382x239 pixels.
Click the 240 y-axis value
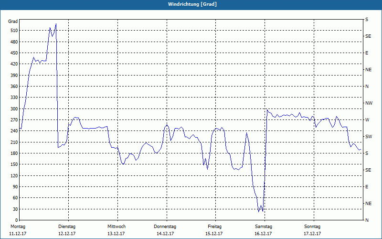click(x=14, y=130)
